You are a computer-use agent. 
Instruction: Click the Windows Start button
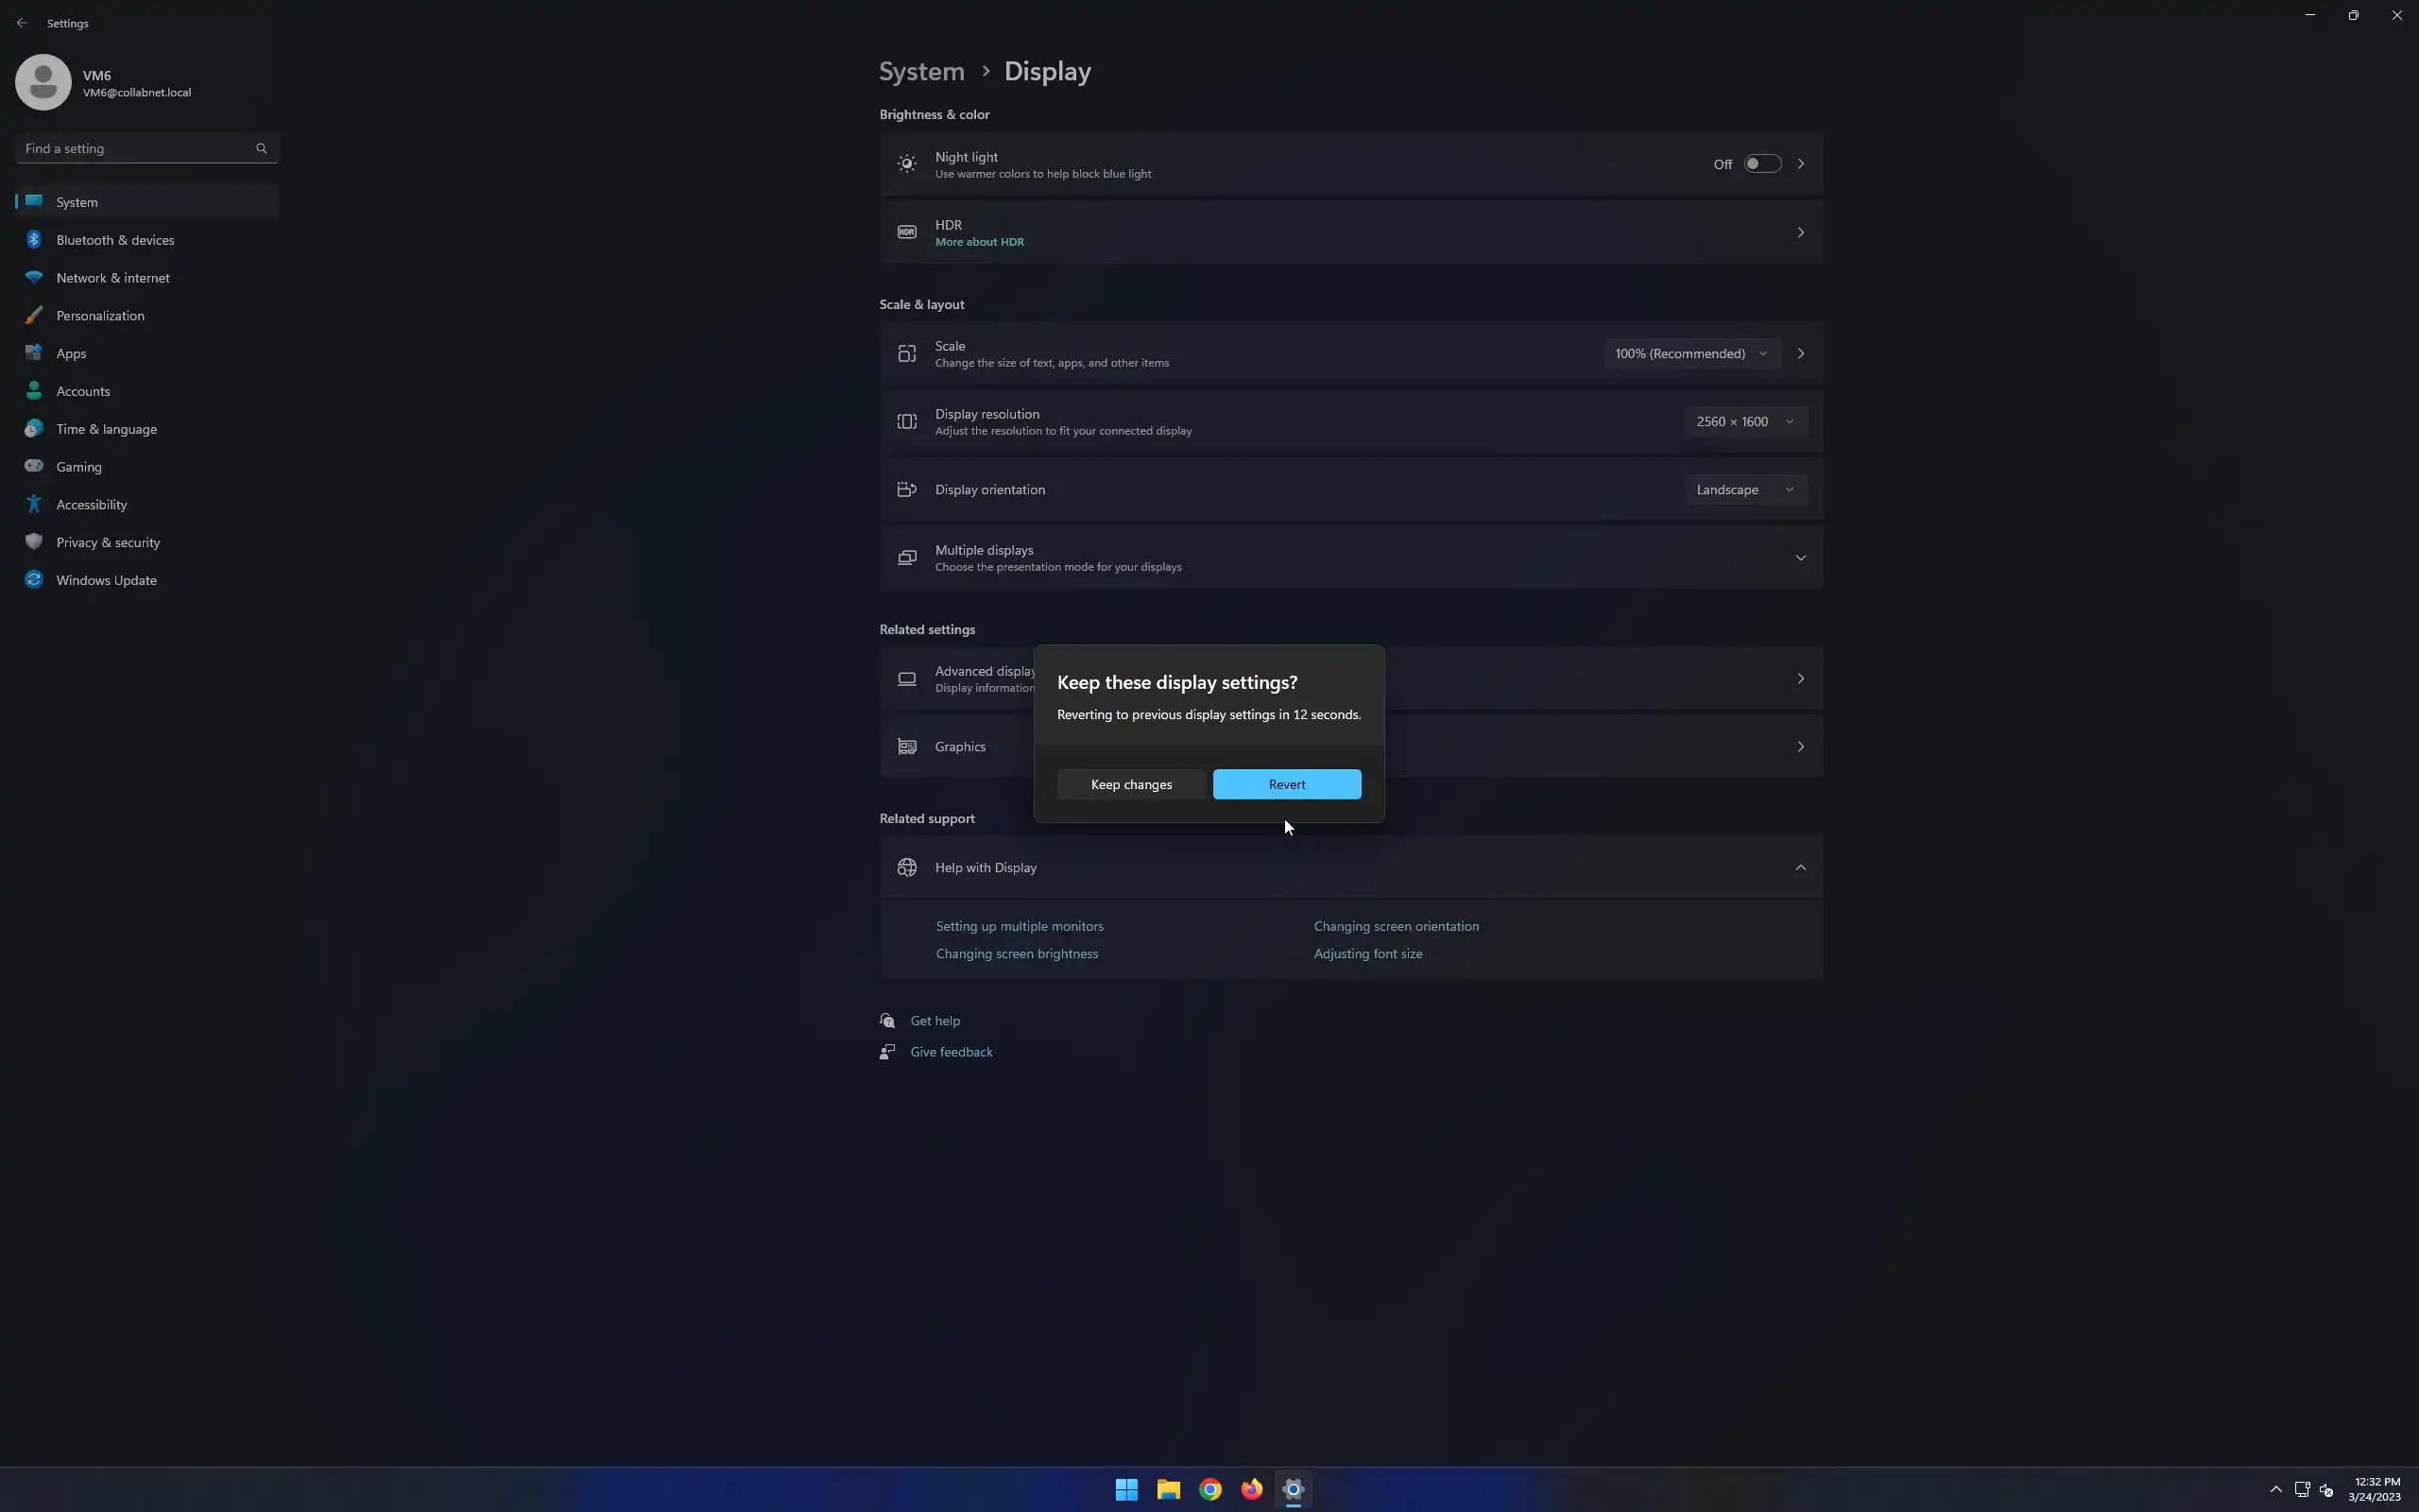(1126, 1489)
